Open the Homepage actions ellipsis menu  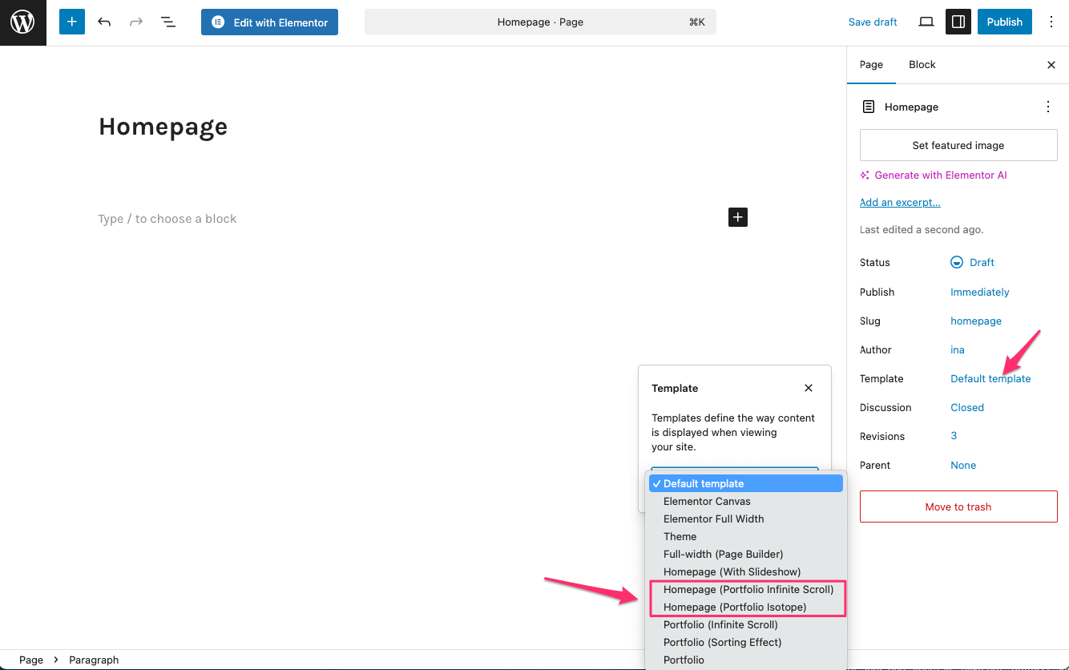(x=1047, y=107)
